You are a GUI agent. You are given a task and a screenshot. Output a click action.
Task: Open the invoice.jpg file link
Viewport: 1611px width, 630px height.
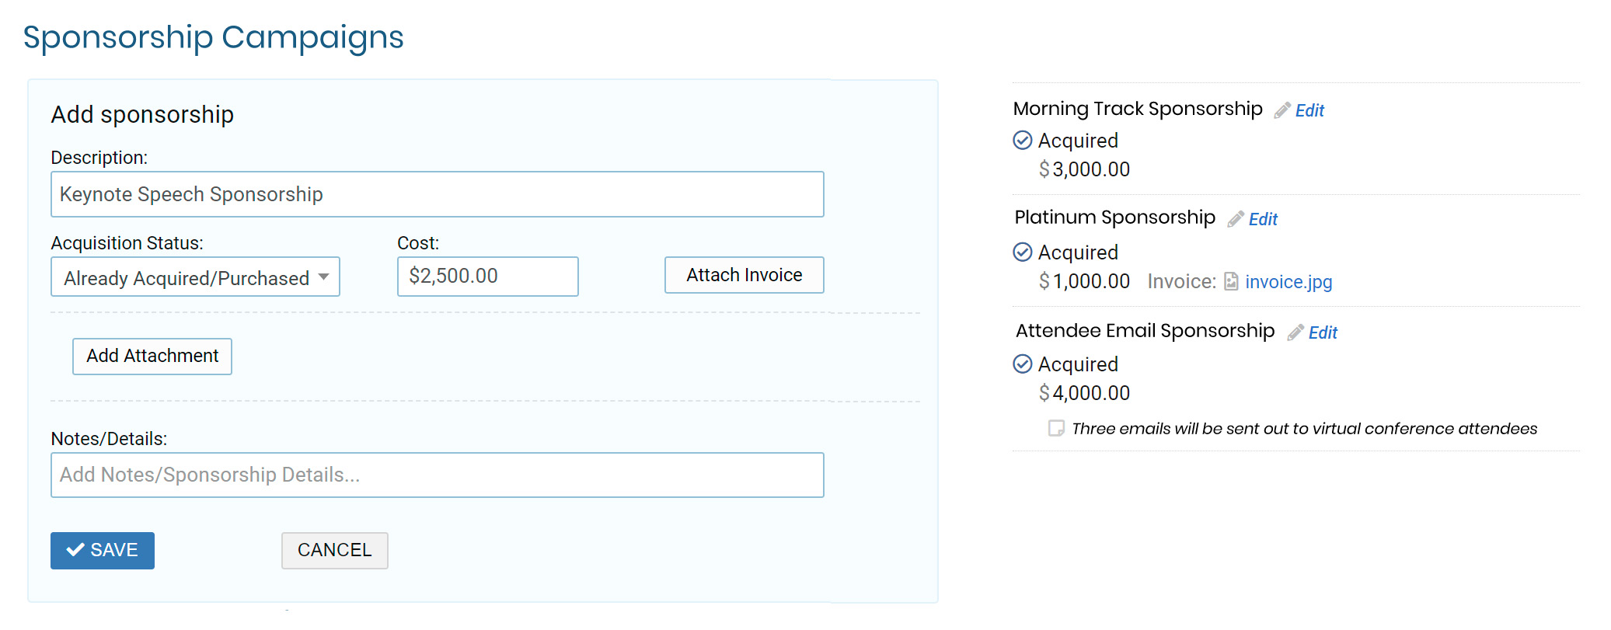(1288, 281)
